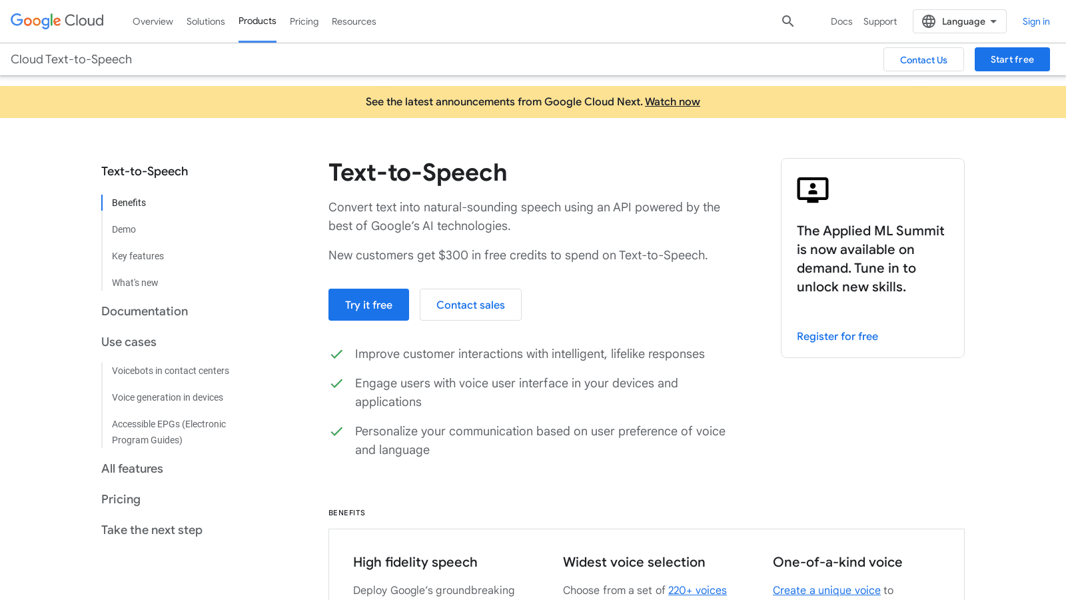Viewport: 1066px width, 600px height.
Task: Open the Pricing item in top navigation
Action: click(304, 21)
